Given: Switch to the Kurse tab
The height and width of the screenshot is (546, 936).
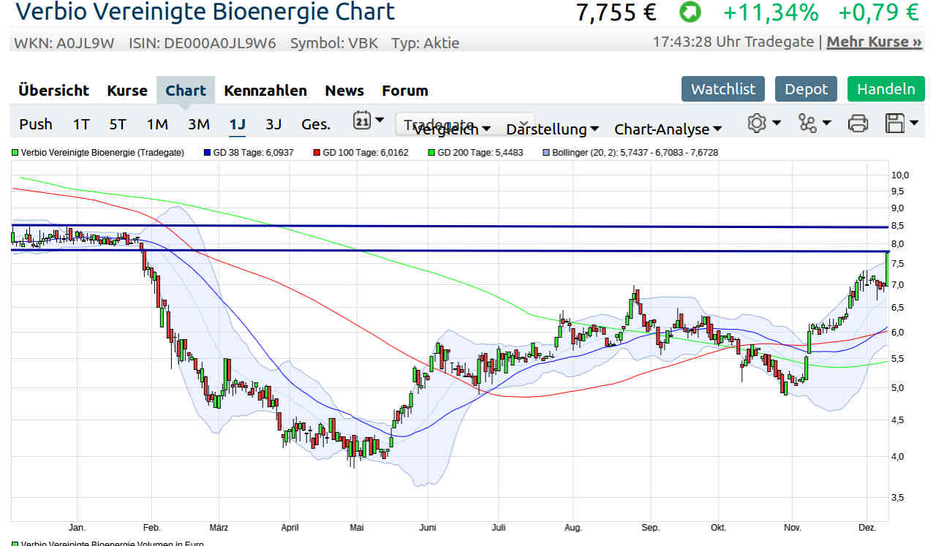Looking at the screenshot, I should (x=127, y=91).
